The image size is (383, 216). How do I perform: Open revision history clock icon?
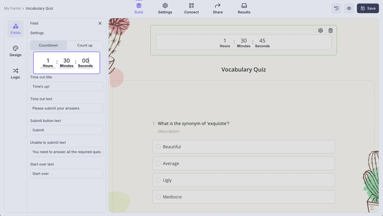coord(336,8)
